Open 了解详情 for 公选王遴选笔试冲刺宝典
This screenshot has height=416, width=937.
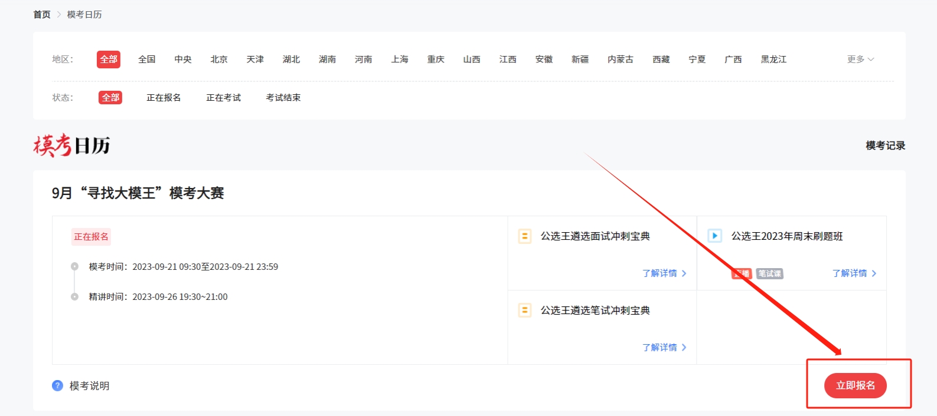664,348
